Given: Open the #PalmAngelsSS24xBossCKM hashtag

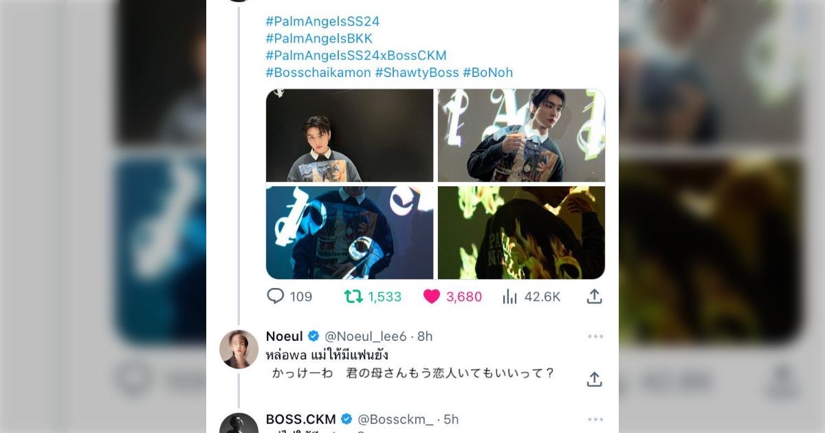Looking at the screenshot, I should (356, 56).
